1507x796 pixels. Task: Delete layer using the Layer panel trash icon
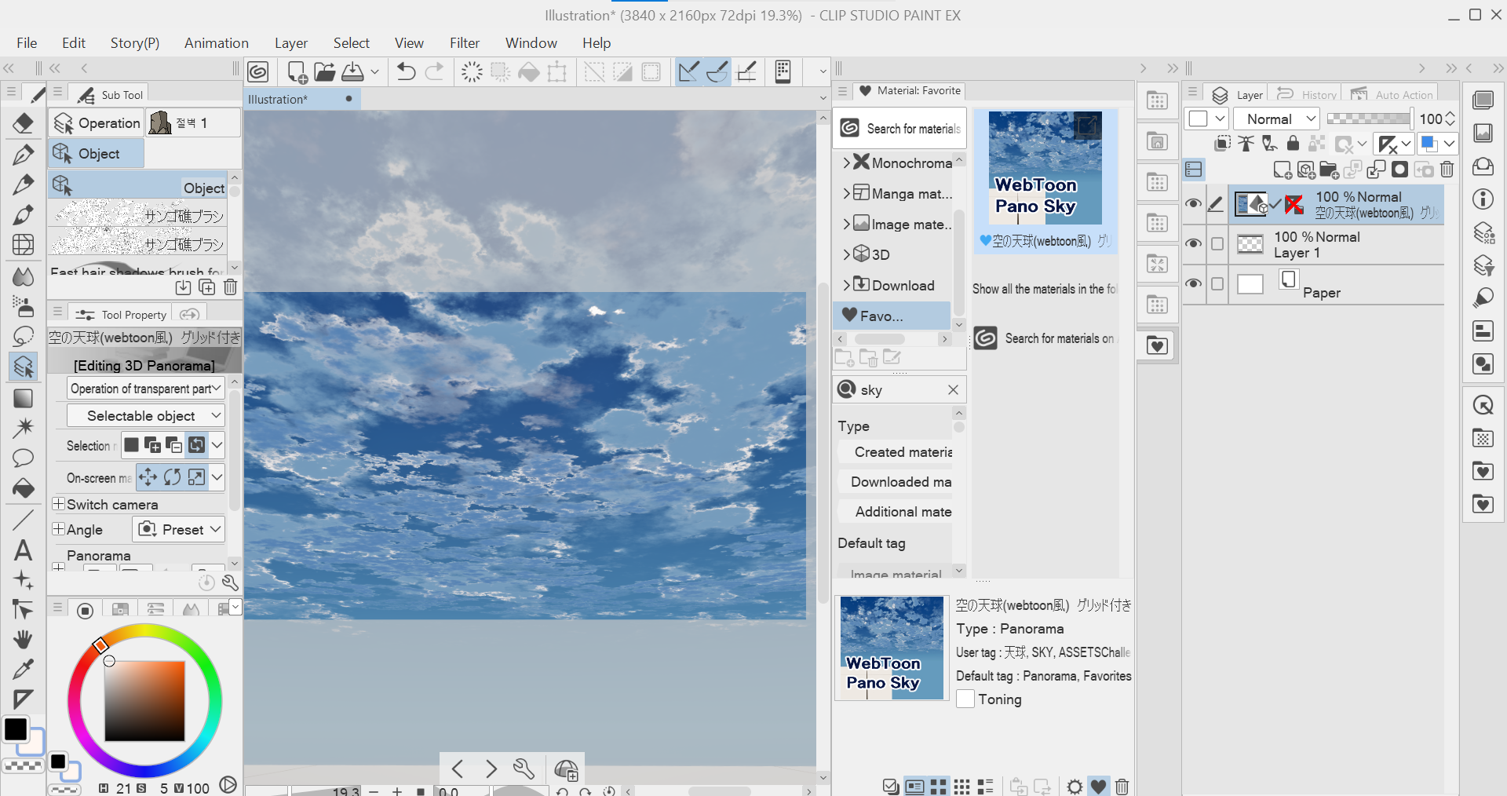coord(1447,170)
